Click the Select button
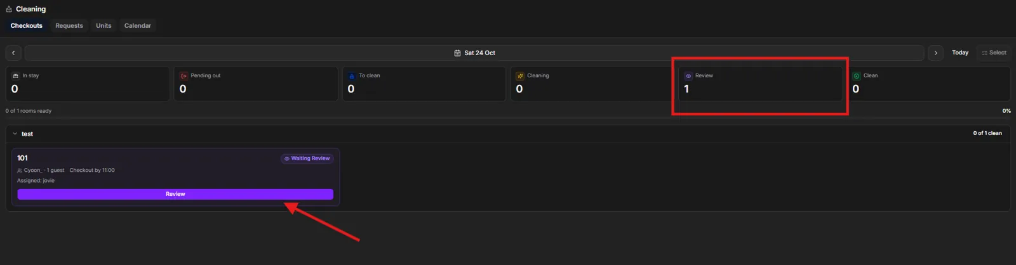 point(994,53)
